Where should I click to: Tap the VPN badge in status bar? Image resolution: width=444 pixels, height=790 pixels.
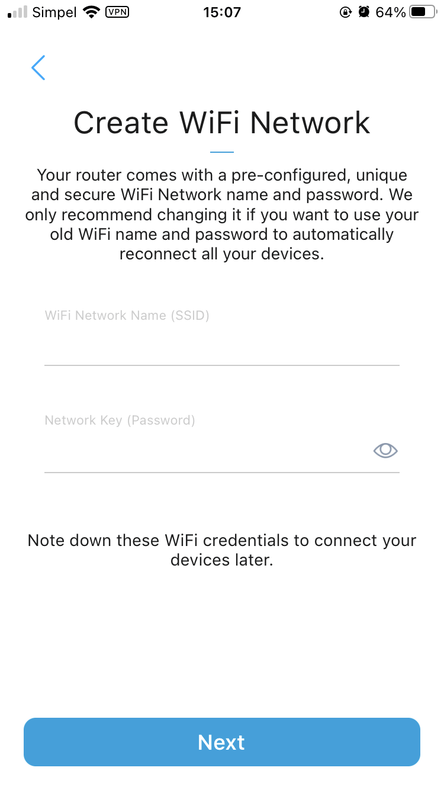tap(117, 12)
